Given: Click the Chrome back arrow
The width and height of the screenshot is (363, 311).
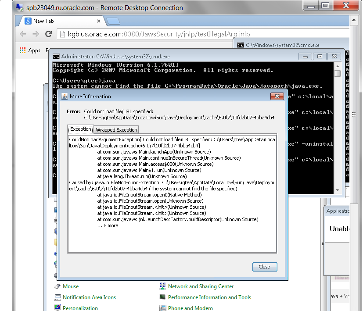Looking at the screenshot, I should tap(23, 34).
